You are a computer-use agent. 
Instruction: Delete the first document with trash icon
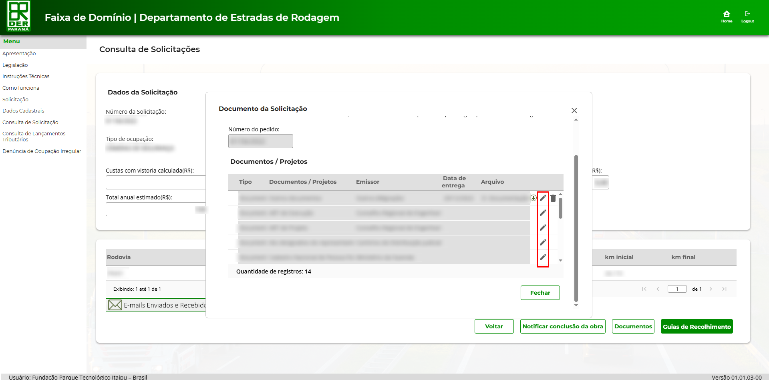coord(553,198)
